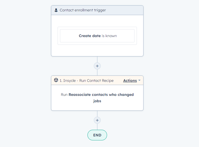Expand the Actions dropdown caret

139,81
